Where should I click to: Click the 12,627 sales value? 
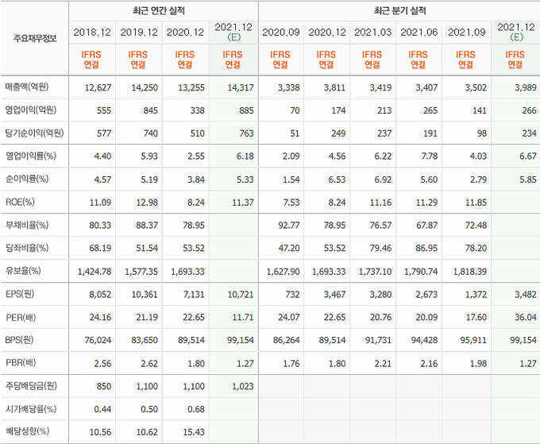[x=98, y=88]
